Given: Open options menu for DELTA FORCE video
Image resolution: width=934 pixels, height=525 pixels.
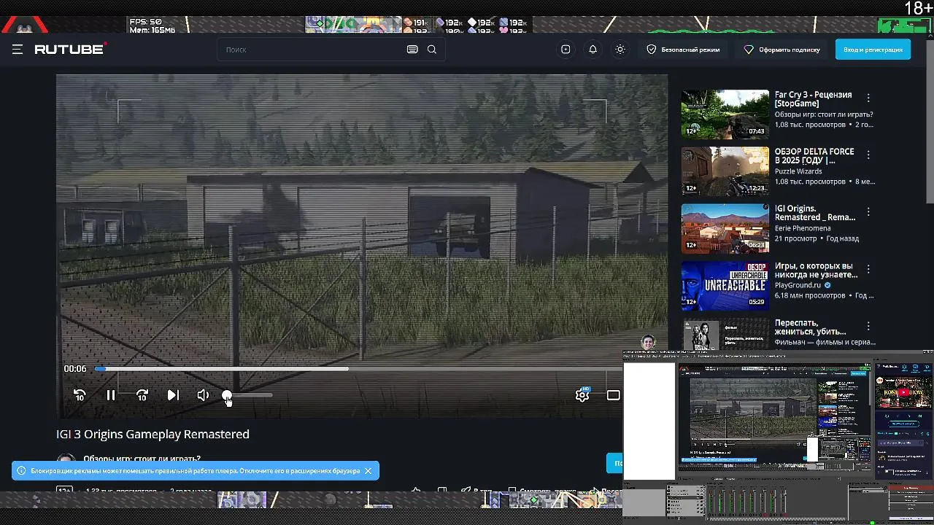Looking at the screenshot, I should pos(868,155).
